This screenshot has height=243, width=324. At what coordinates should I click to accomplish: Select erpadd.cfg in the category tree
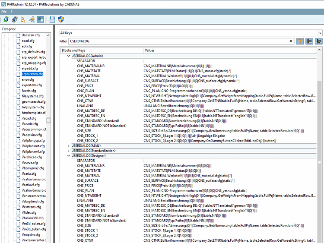30,68
